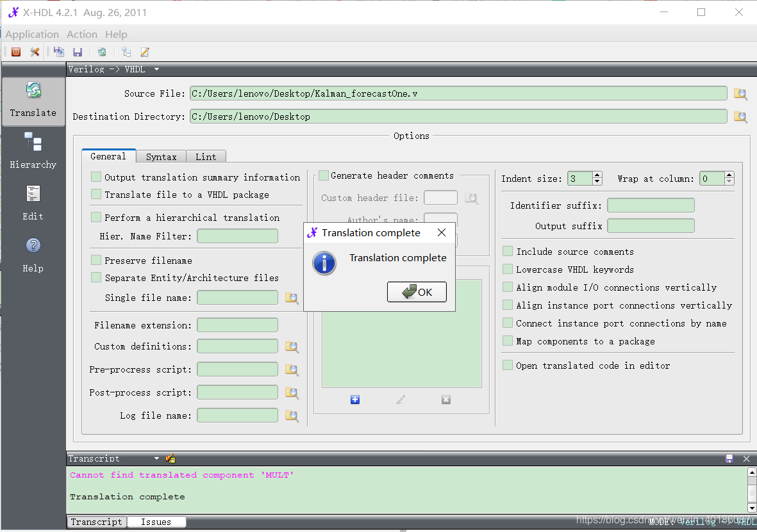Screen dimensions: 757x532
Task: Browse for Custom header file
Action: 471,198
